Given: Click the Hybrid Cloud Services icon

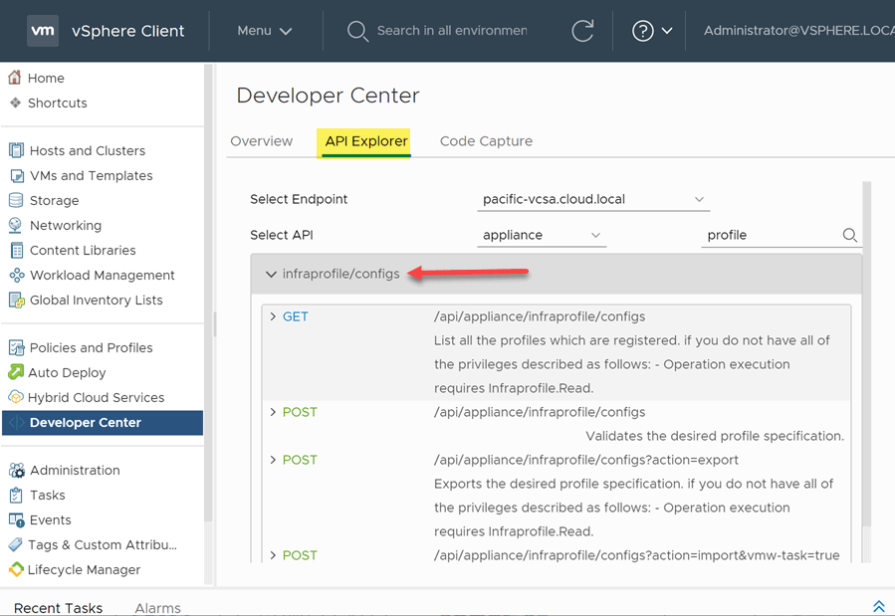Looking at the screenshot, I should (x=16, y=397).
